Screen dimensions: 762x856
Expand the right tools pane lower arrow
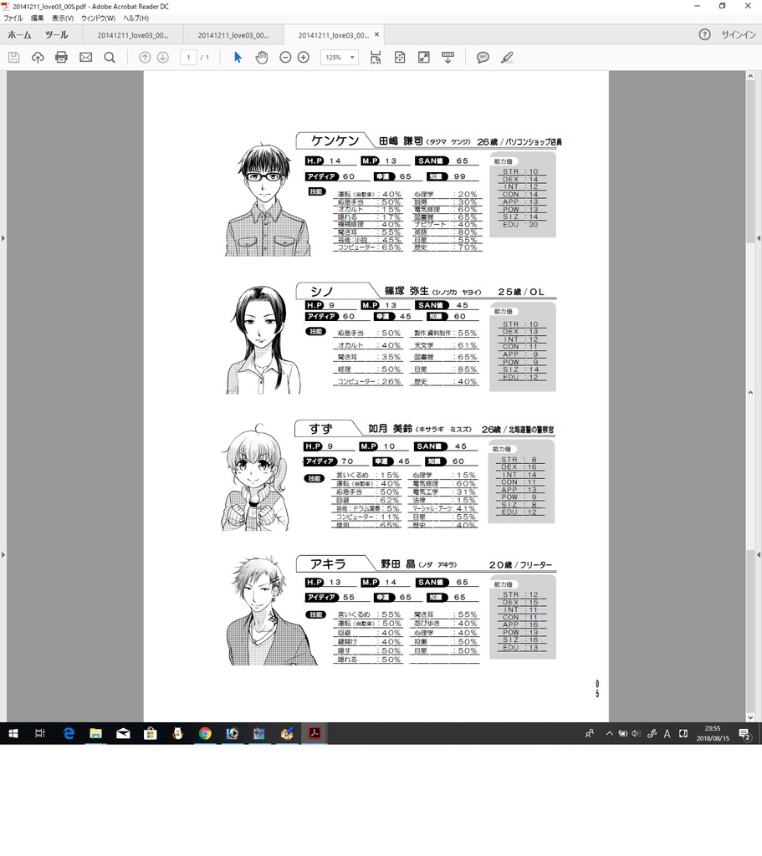(x=759, y=555)
